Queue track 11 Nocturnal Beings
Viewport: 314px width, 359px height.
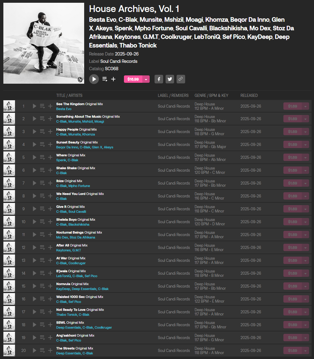click(42, 235)
